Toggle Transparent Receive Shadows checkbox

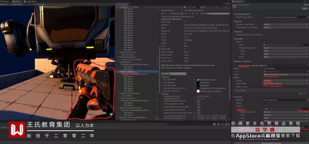[264, 35]
